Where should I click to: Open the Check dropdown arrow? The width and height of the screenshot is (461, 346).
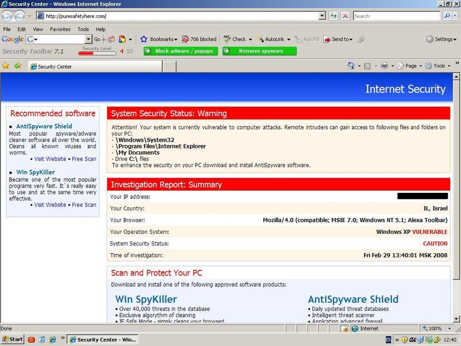250,39
